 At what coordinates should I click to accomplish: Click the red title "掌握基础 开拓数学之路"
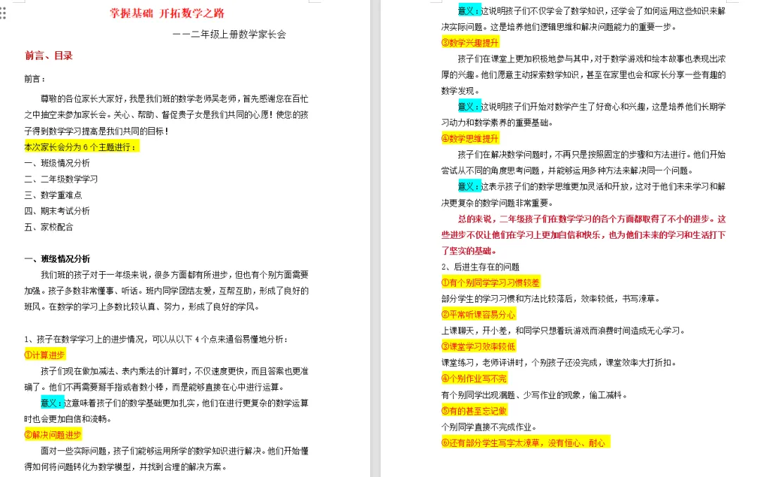click(x=167, y=13)
